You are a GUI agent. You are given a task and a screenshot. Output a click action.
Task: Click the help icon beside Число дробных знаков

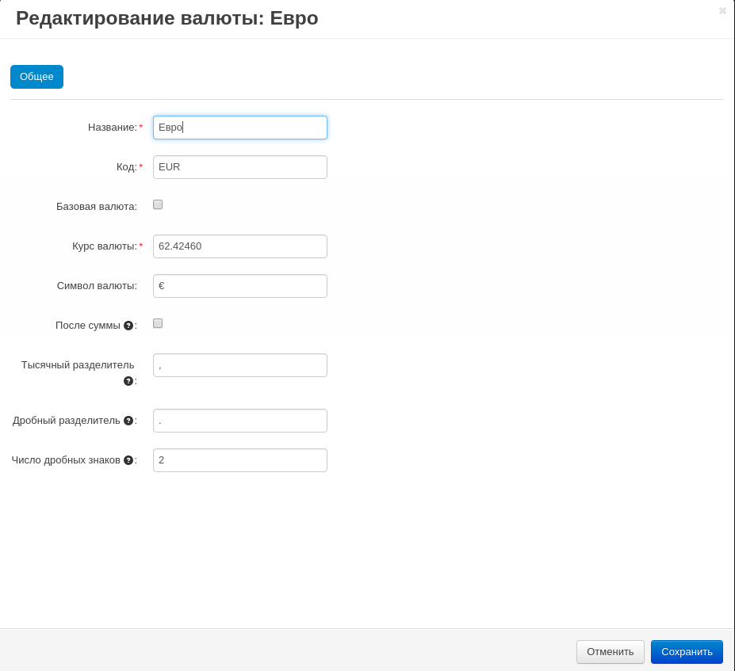click(x=128, y=459)
